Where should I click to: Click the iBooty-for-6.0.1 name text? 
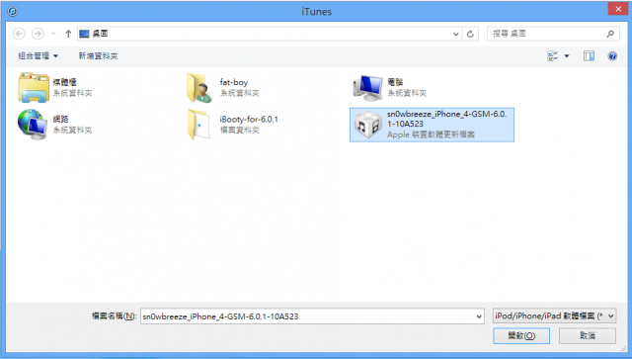click(249, 119)
